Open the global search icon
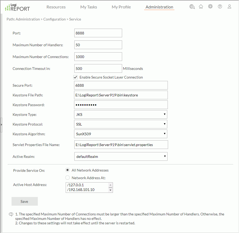Image resolution: width=239 pixels, height=233 pixels. (192, 6)
